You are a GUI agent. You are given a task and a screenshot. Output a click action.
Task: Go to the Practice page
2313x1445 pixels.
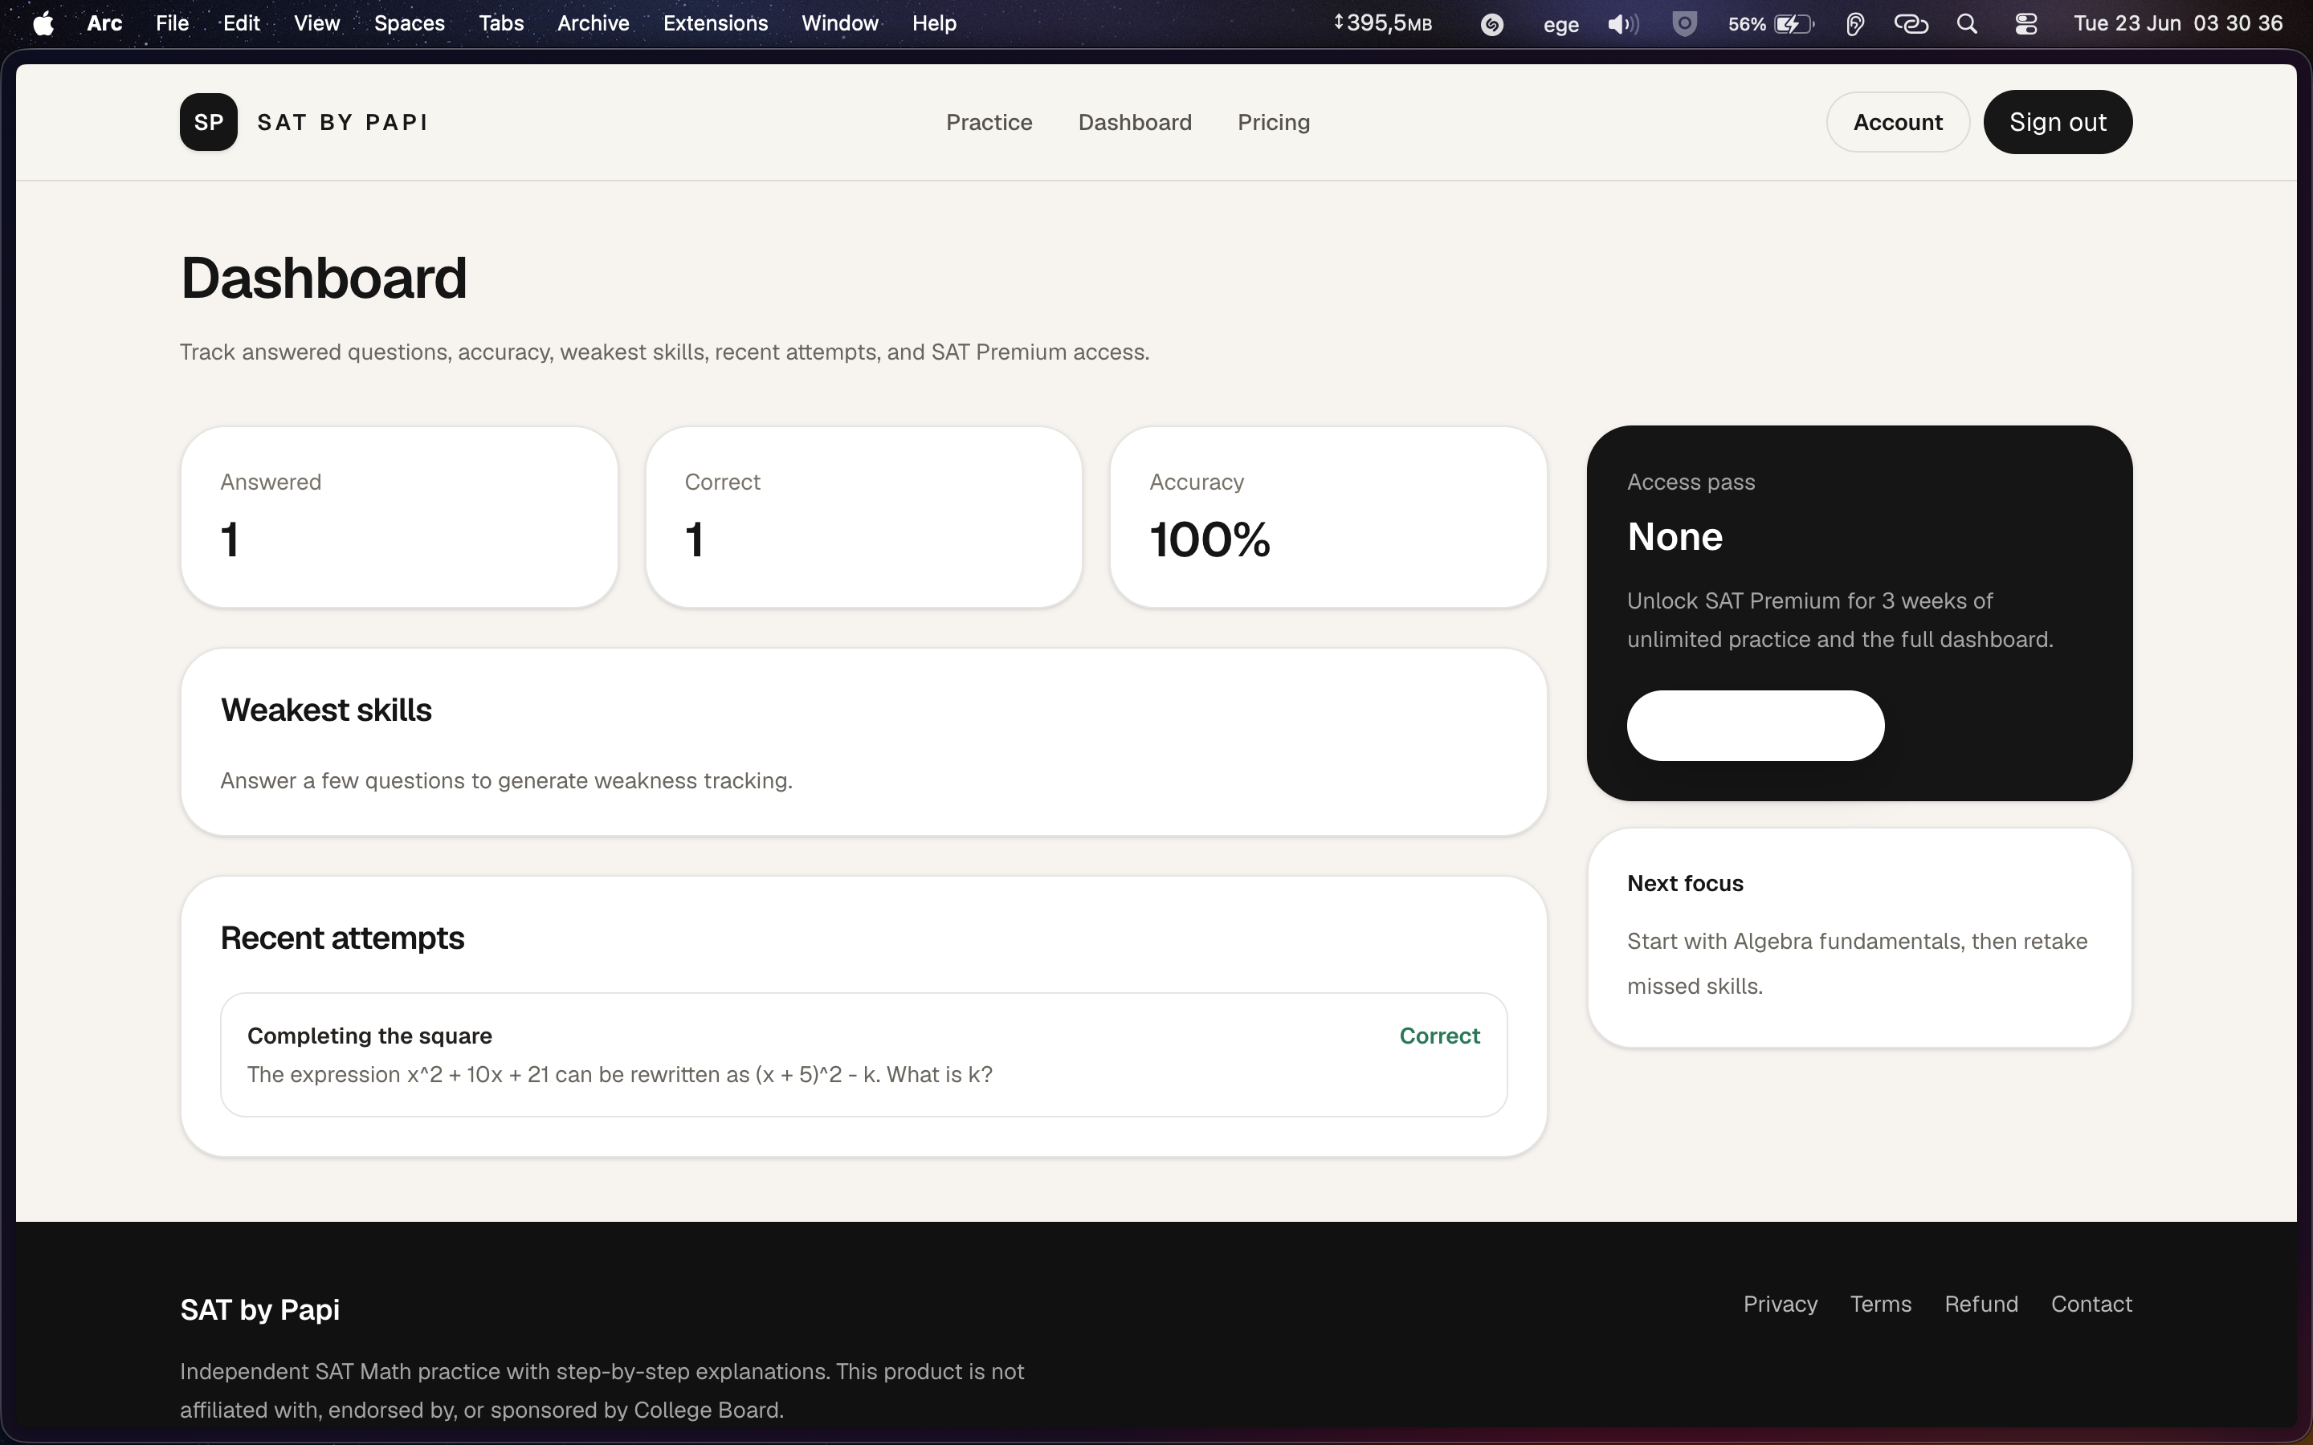point(989,122)
